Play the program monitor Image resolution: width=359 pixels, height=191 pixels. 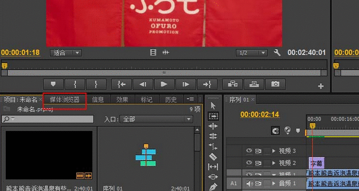[x=164, y=84]
